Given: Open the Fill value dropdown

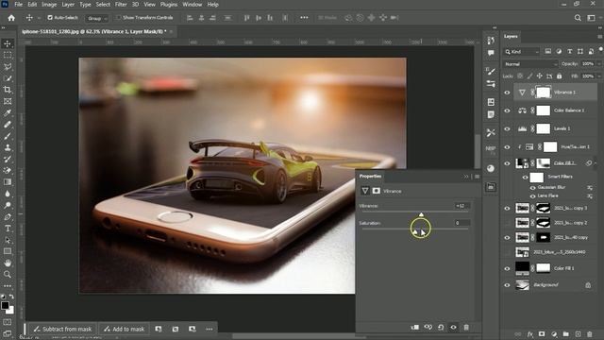Looking at the screenshot, I should tap(598, 76).
